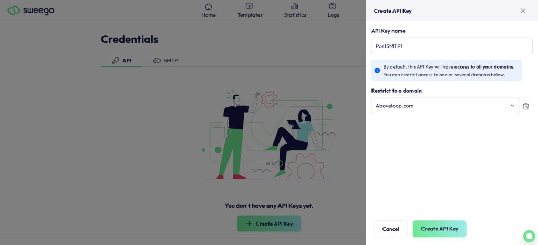
Task: Click the Home menu label
Action: (209, 15)
